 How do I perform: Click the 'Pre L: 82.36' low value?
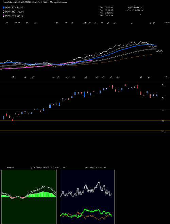point(106,13)
